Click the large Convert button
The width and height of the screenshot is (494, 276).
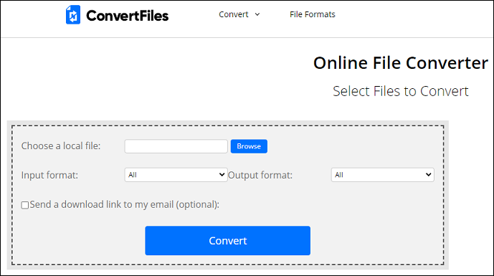pos(227,240)
